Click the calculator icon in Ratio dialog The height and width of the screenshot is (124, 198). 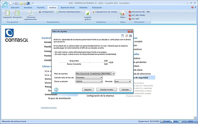pyautogui.click(x=130, y=36)
